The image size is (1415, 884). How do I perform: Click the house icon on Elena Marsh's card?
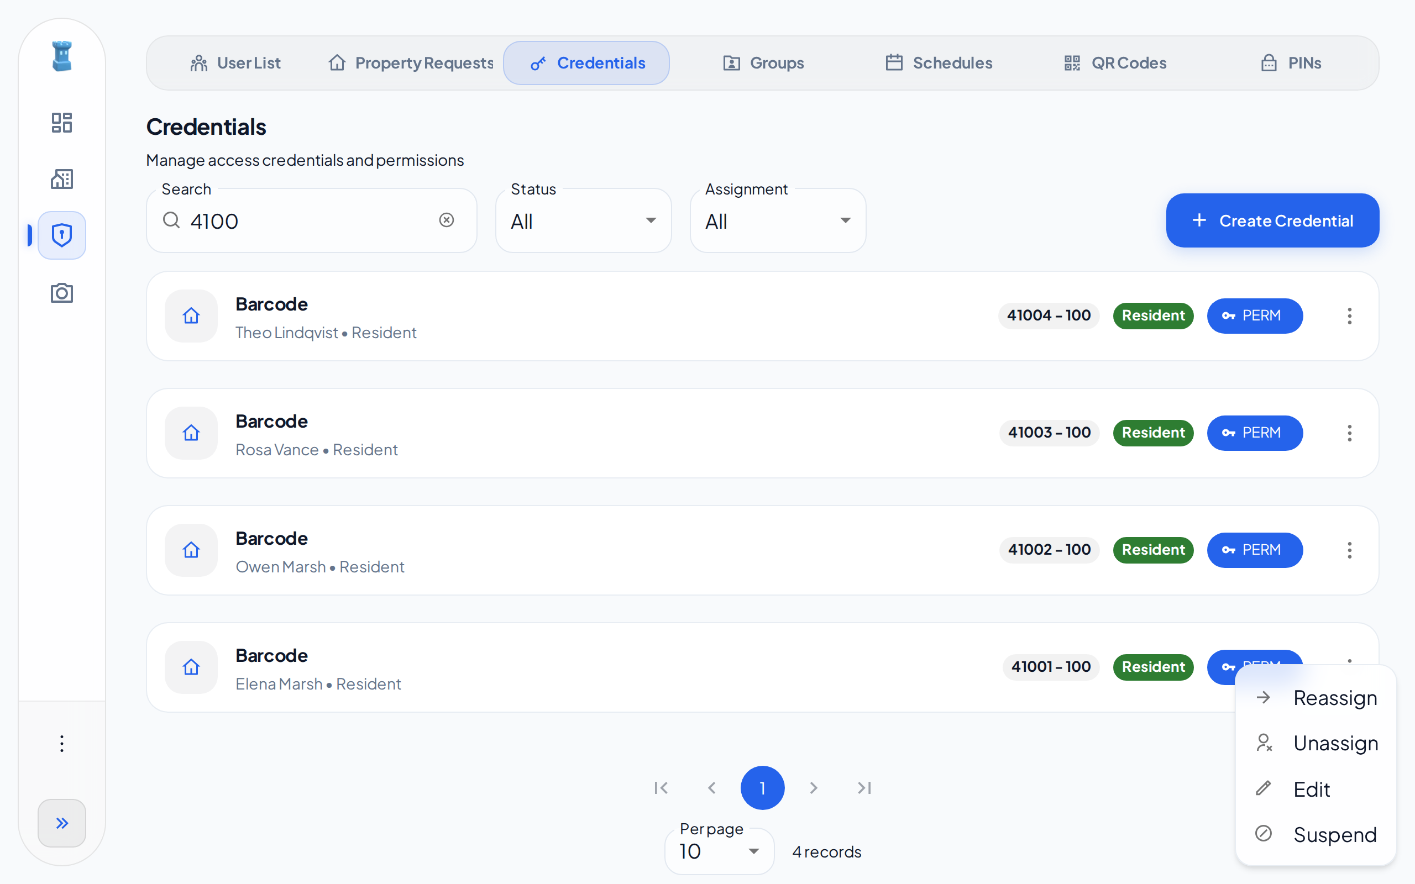pyautogui.click(x=191, y=667)
